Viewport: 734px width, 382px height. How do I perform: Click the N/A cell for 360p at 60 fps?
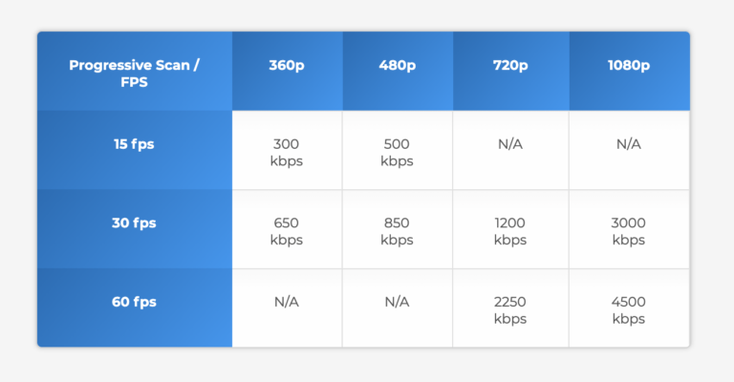point(287,302)
